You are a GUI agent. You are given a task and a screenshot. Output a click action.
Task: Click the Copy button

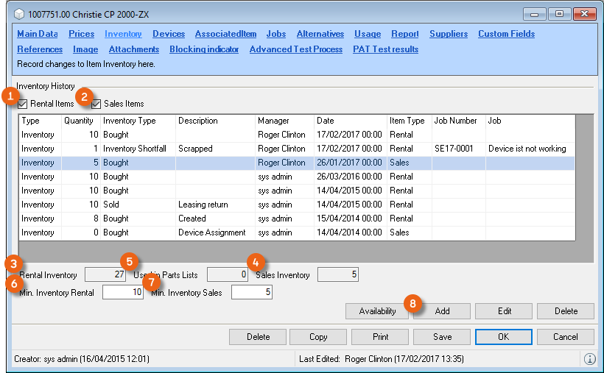[x=317, y=337]
